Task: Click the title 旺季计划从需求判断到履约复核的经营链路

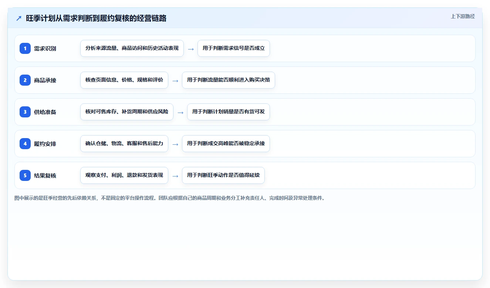Action: point(96,18)
